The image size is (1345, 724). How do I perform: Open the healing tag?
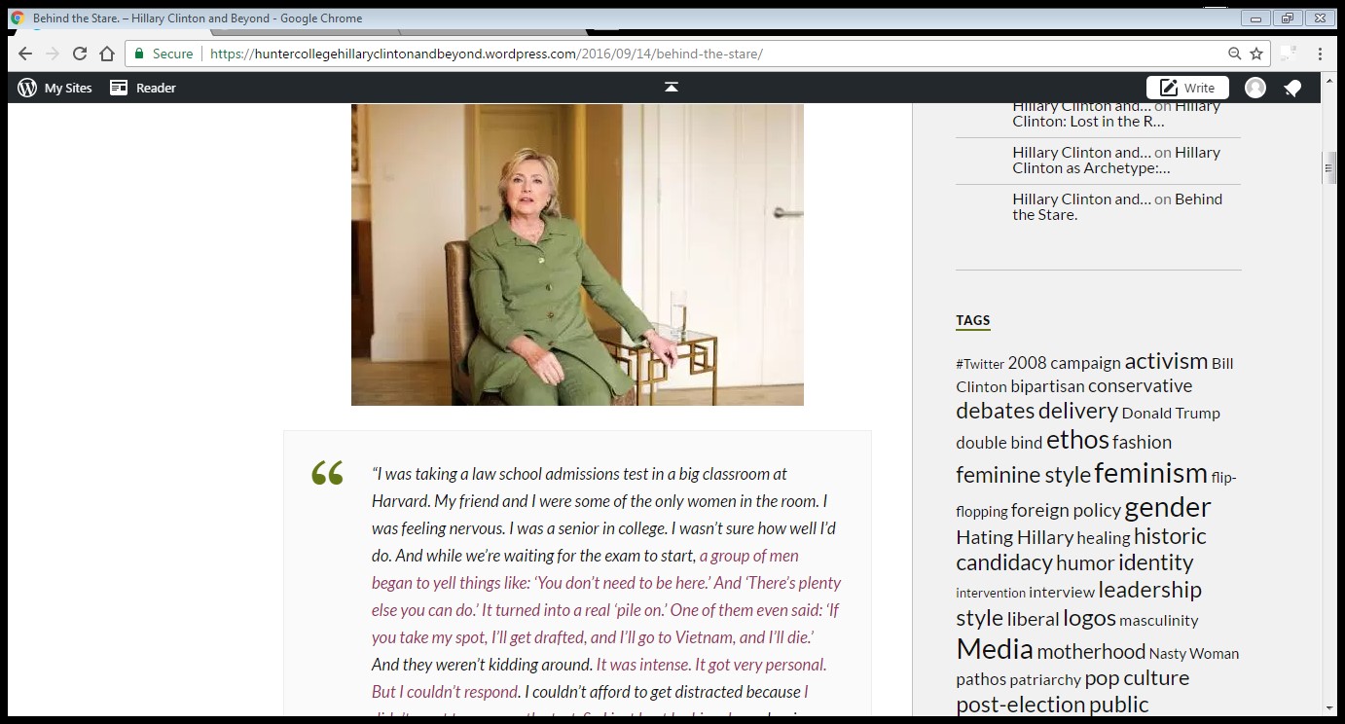tap(1104, 538)
